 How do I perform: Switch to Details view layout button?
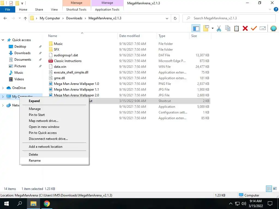(x=269, y=189)
